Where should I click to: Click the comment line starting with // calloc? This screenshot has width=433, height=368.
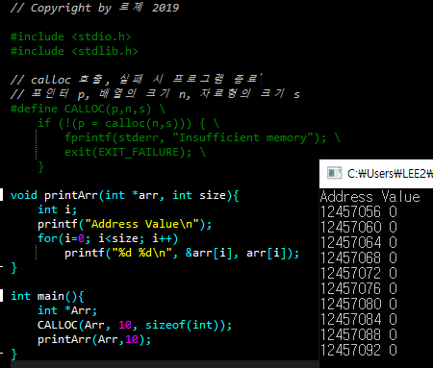tap(134, 79)
